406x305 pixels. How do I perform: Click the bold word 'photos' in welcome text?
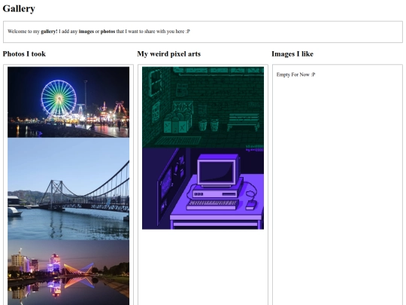click(x=108, y=32)
